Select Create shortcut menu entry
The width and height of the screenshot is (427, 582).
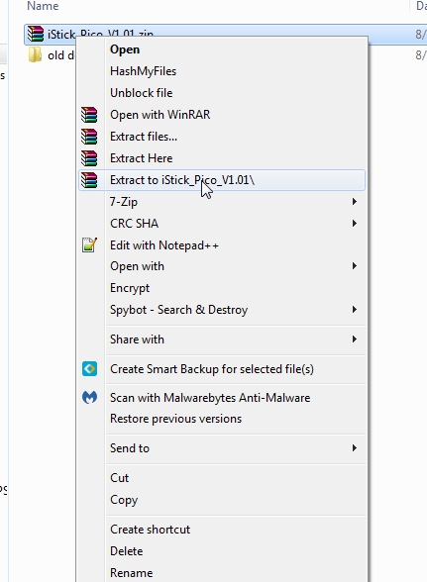point(151,530)
